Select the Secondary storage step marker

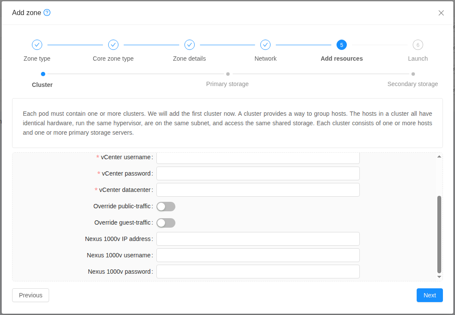coord(413,74)
